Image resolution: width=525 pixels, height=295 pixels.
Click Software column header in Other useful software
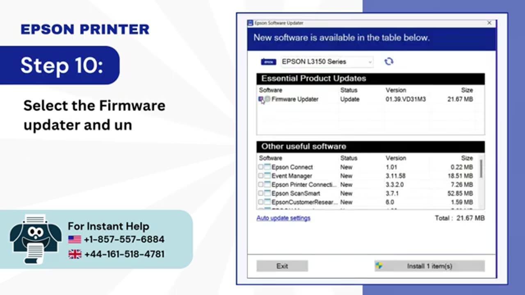pyautogui.click(x=271, y=158)
